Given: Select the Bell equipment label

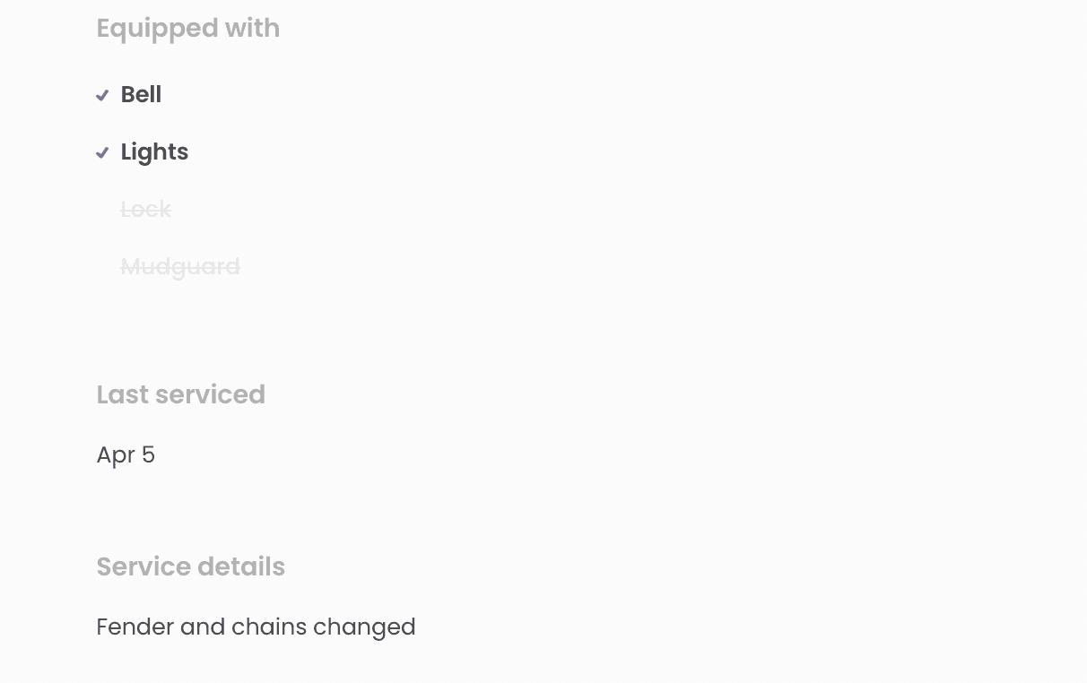Looking at the screenshot, I should (x=141, y=94).
